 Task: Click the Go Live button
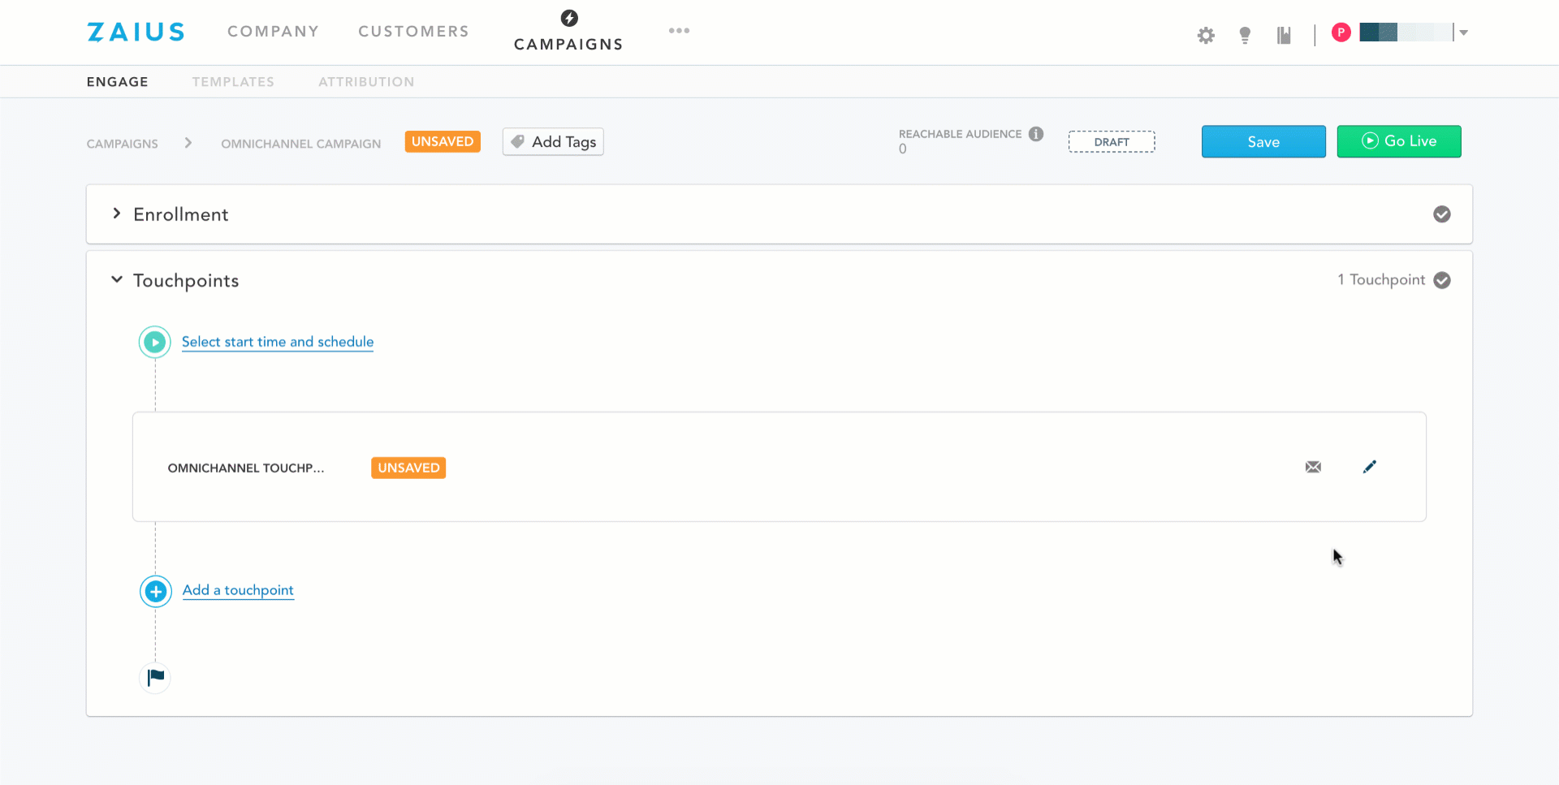(x=1399, y=141)
